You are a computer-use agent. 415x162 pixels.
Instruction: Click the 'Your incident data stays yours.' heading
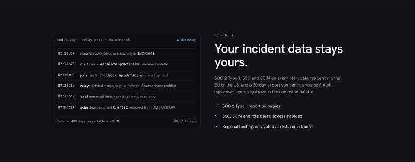pos(278,56)
